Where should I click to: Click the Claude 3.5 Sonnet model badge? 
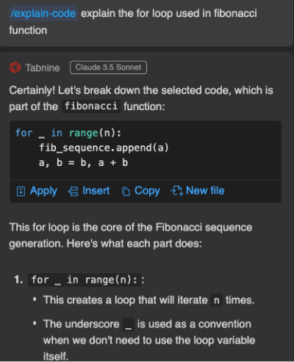click(x=108, y=68)
